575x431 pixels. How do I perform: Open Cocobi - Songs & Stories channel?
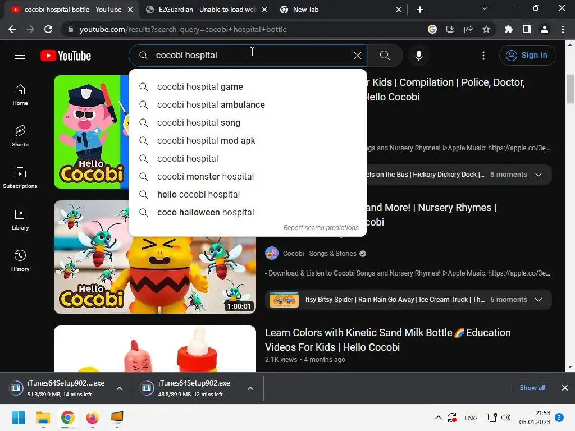point(320,254)
